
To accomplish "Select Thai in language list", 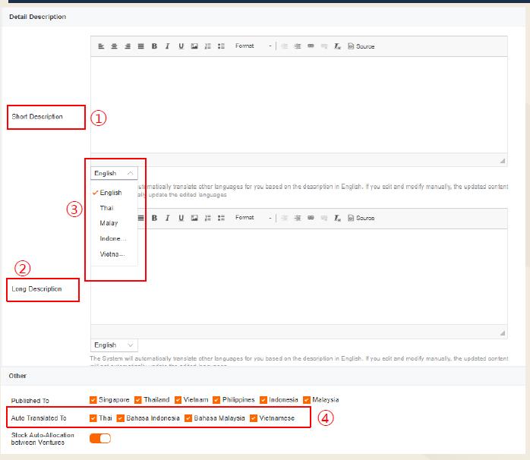I will pyautogui.click(x=114, y=208).
